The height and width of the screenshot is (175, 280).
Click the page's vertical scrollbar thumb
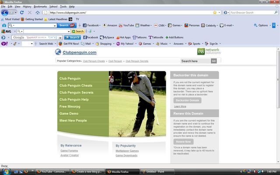(278, 79)
